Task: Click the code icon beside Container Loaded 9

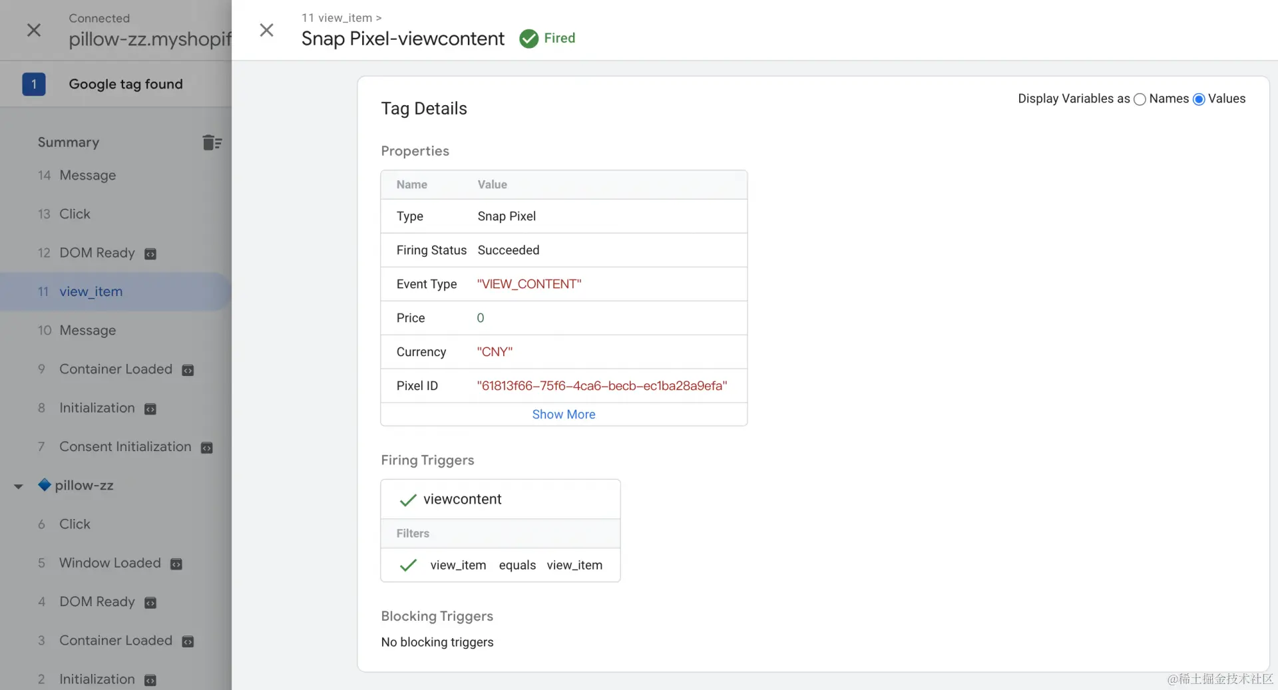Action: point(188,371)
